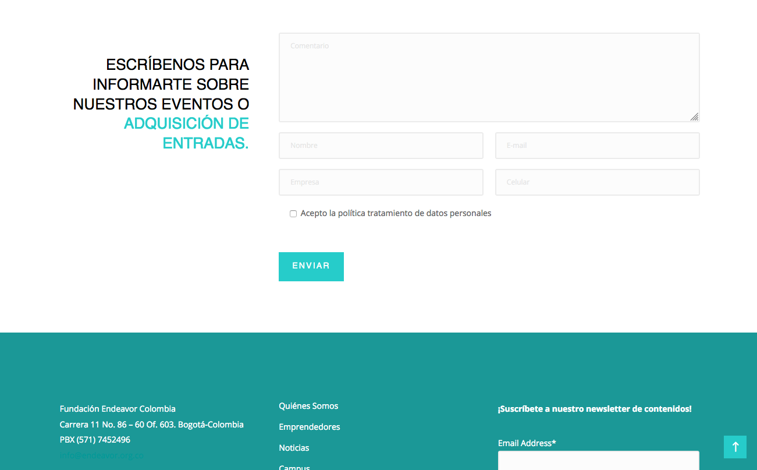The image size is (757, 470).
Task: Click the Carrera 11 Bogotá address text
Action: (x=151, y=425)
